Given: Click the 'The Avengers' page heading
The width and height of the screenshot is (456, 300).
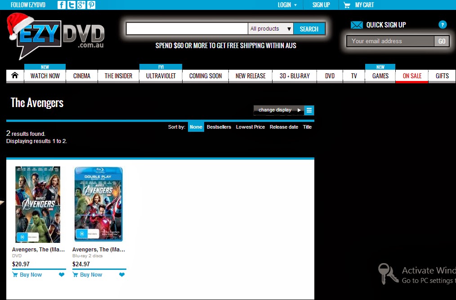Looking at the screenshot, I should 37,103.
